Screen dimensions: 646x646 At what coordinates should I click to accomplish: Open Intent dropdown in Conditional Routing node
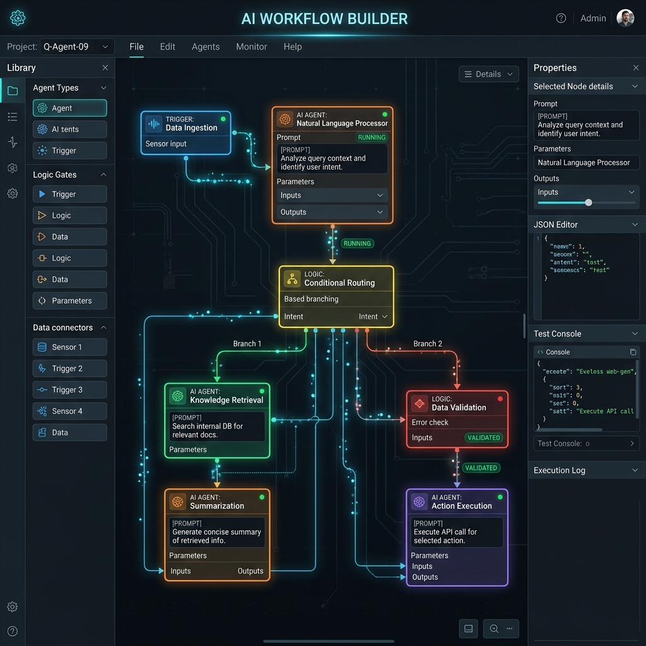[373, 317]
